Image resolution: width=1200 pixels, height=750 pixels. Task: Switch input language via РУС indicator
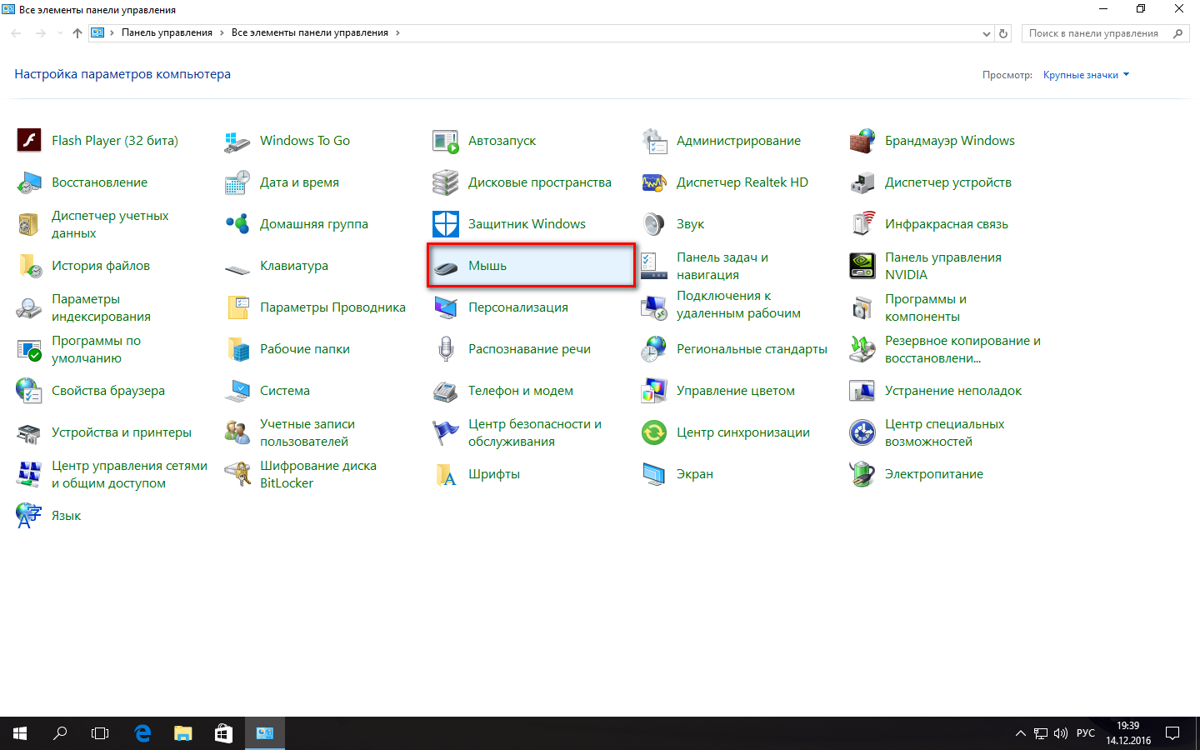coord(1086,733)
